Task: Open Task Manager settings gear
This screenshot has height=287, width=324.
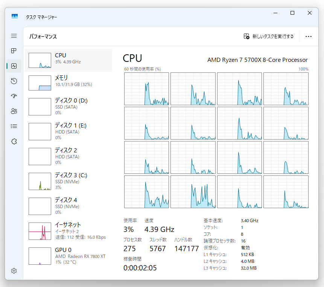Action: tap(14, 271)
